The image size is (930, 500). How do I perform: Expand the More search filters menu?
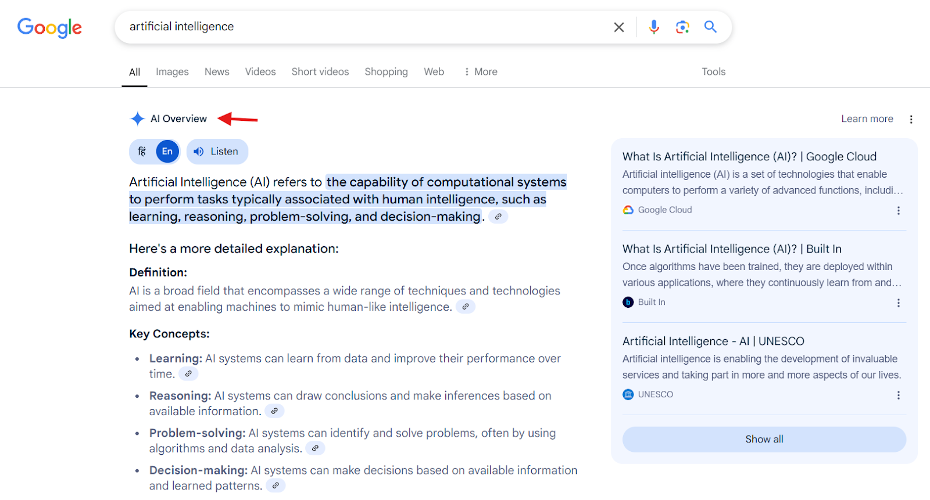coord(481,71)
